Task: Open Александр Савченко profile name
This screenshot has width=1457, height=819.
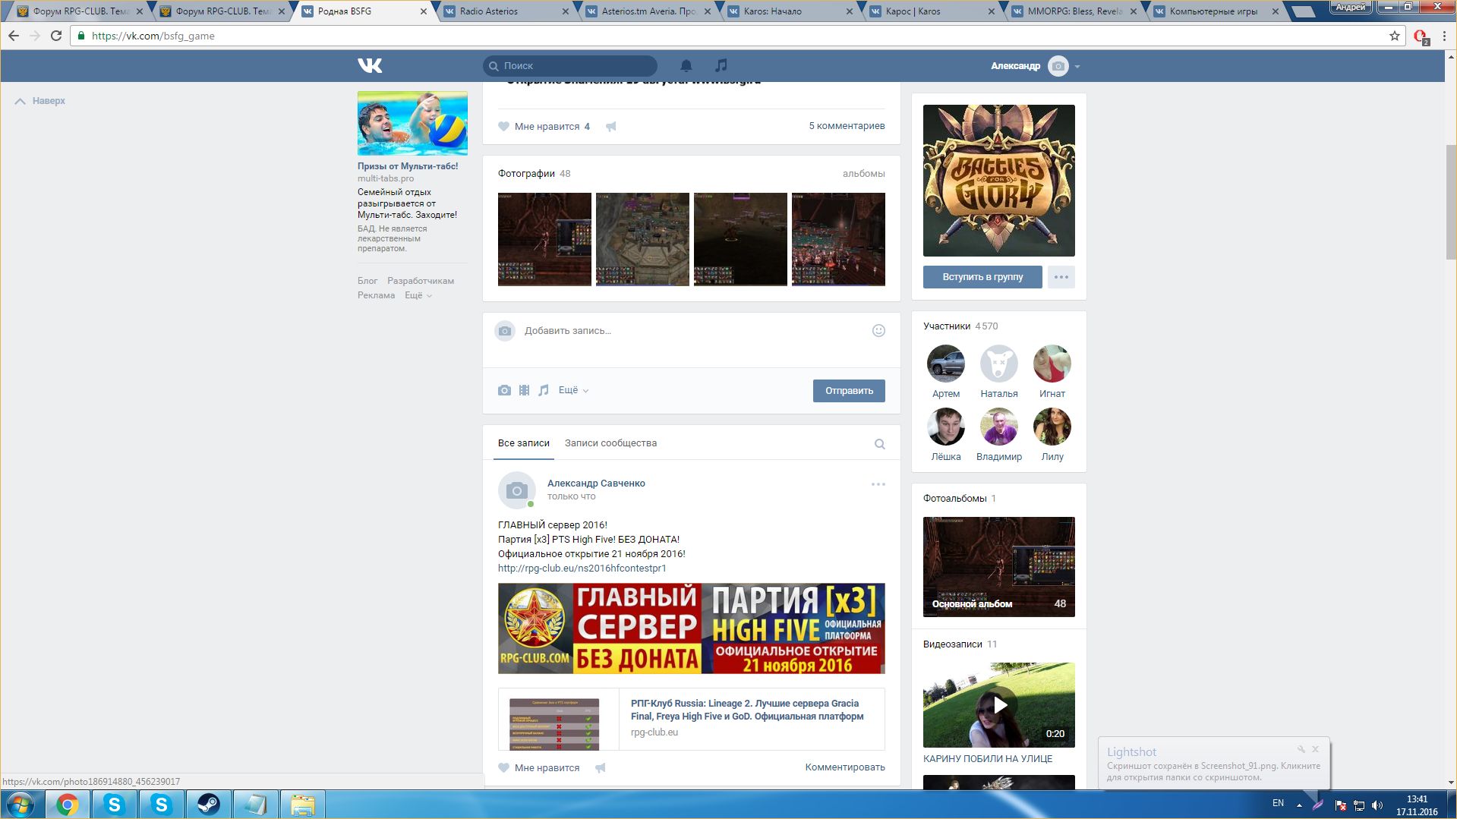Action: click(596, 484)
